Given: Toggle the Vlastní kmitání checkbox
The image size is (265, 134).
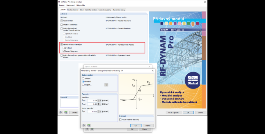Looking at the screenshot, I should 62,21.
